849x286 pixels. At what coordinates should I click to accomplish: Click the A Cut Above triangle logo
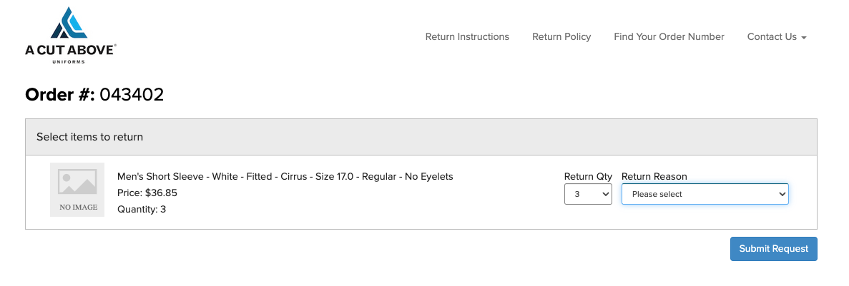69,23
